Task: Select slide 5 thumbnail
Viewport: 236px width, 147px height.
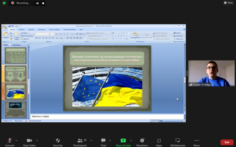Action: [15, 55]
